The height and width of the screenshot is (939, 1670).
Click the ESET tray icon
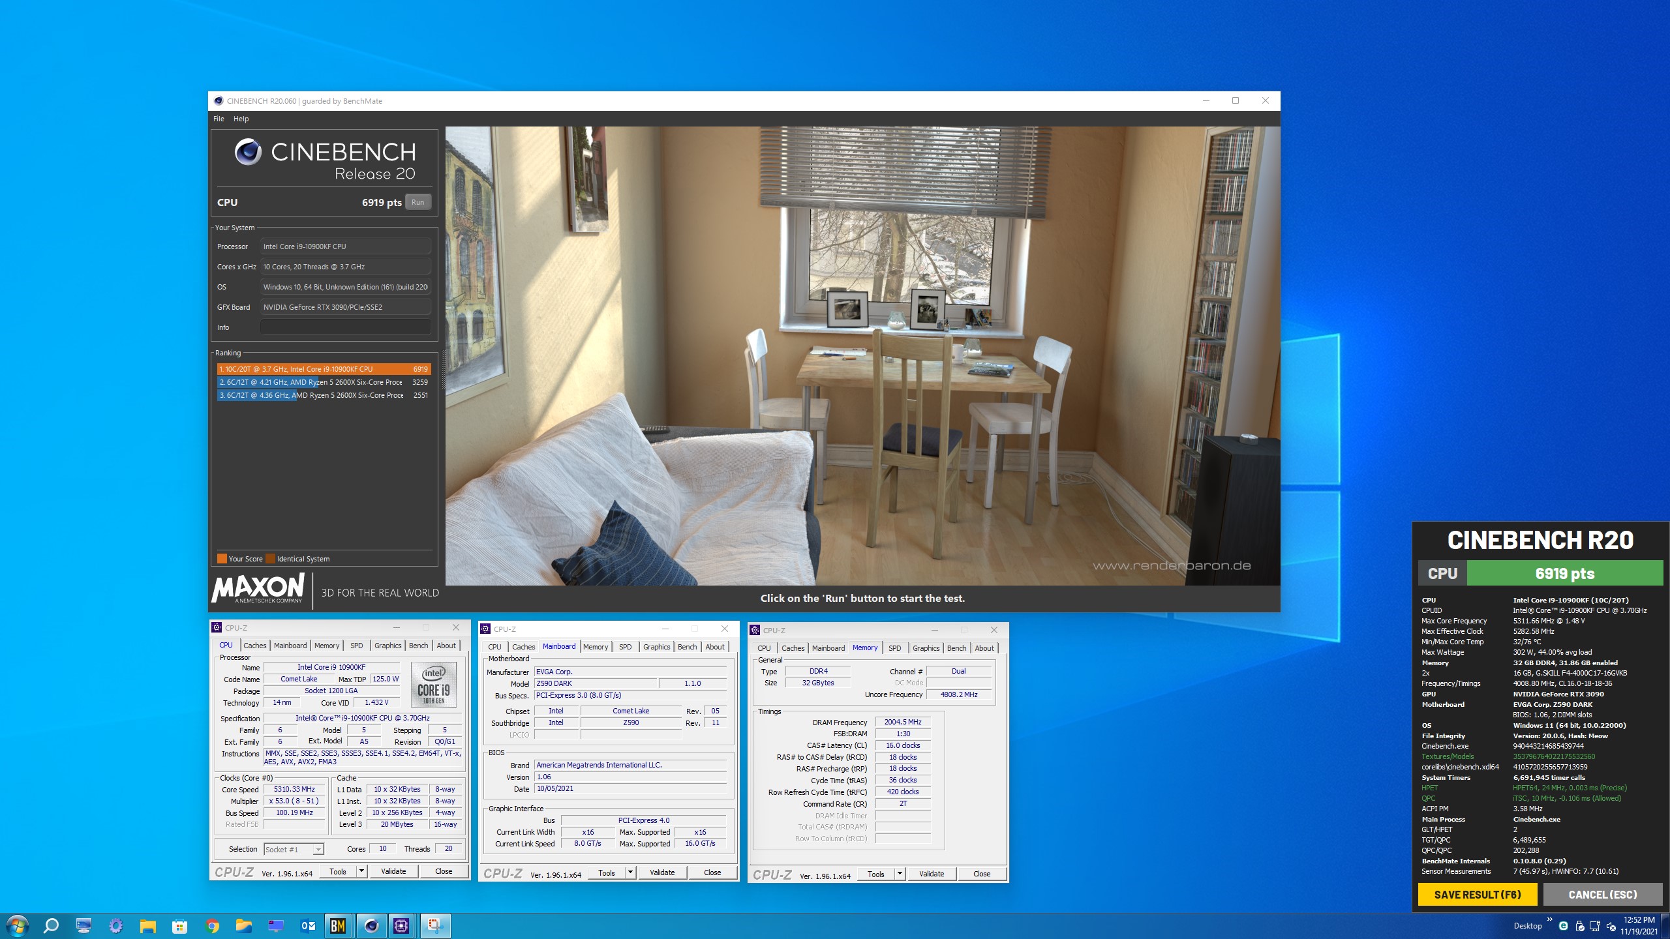coord(1563,926)
